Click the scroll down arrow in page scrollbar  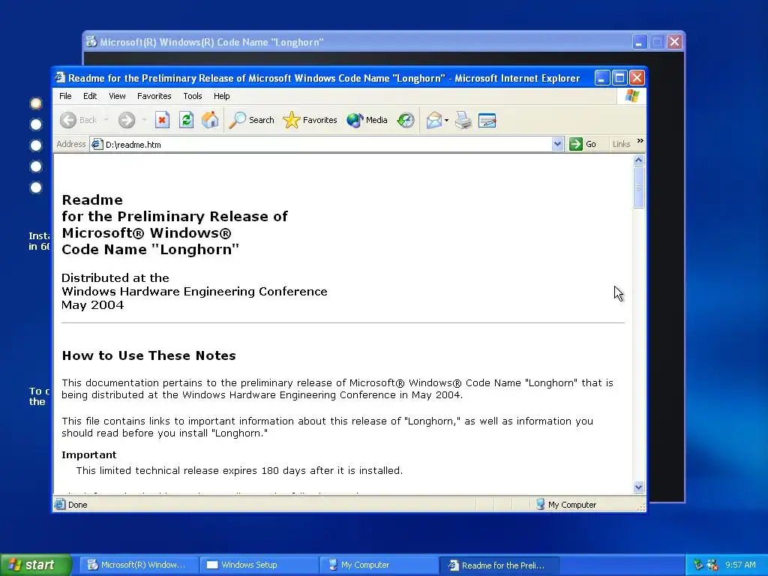coord(638,487)
